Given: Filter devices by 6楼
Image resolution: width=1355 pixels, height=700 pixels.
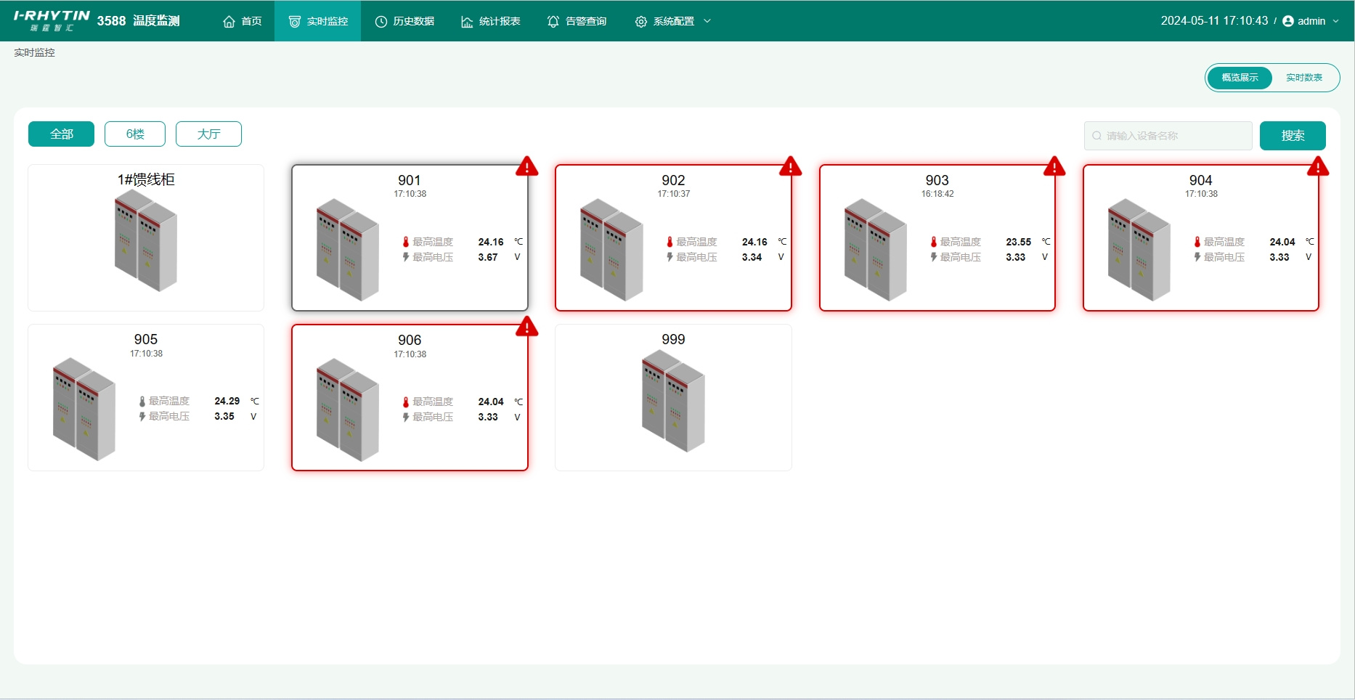Looking at the screenshot, I should pyautogui.click(x=135, y=134).
